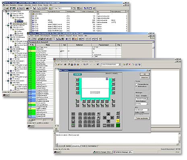Click the question mark icon in drive parameter toolbar

[100, 39]
